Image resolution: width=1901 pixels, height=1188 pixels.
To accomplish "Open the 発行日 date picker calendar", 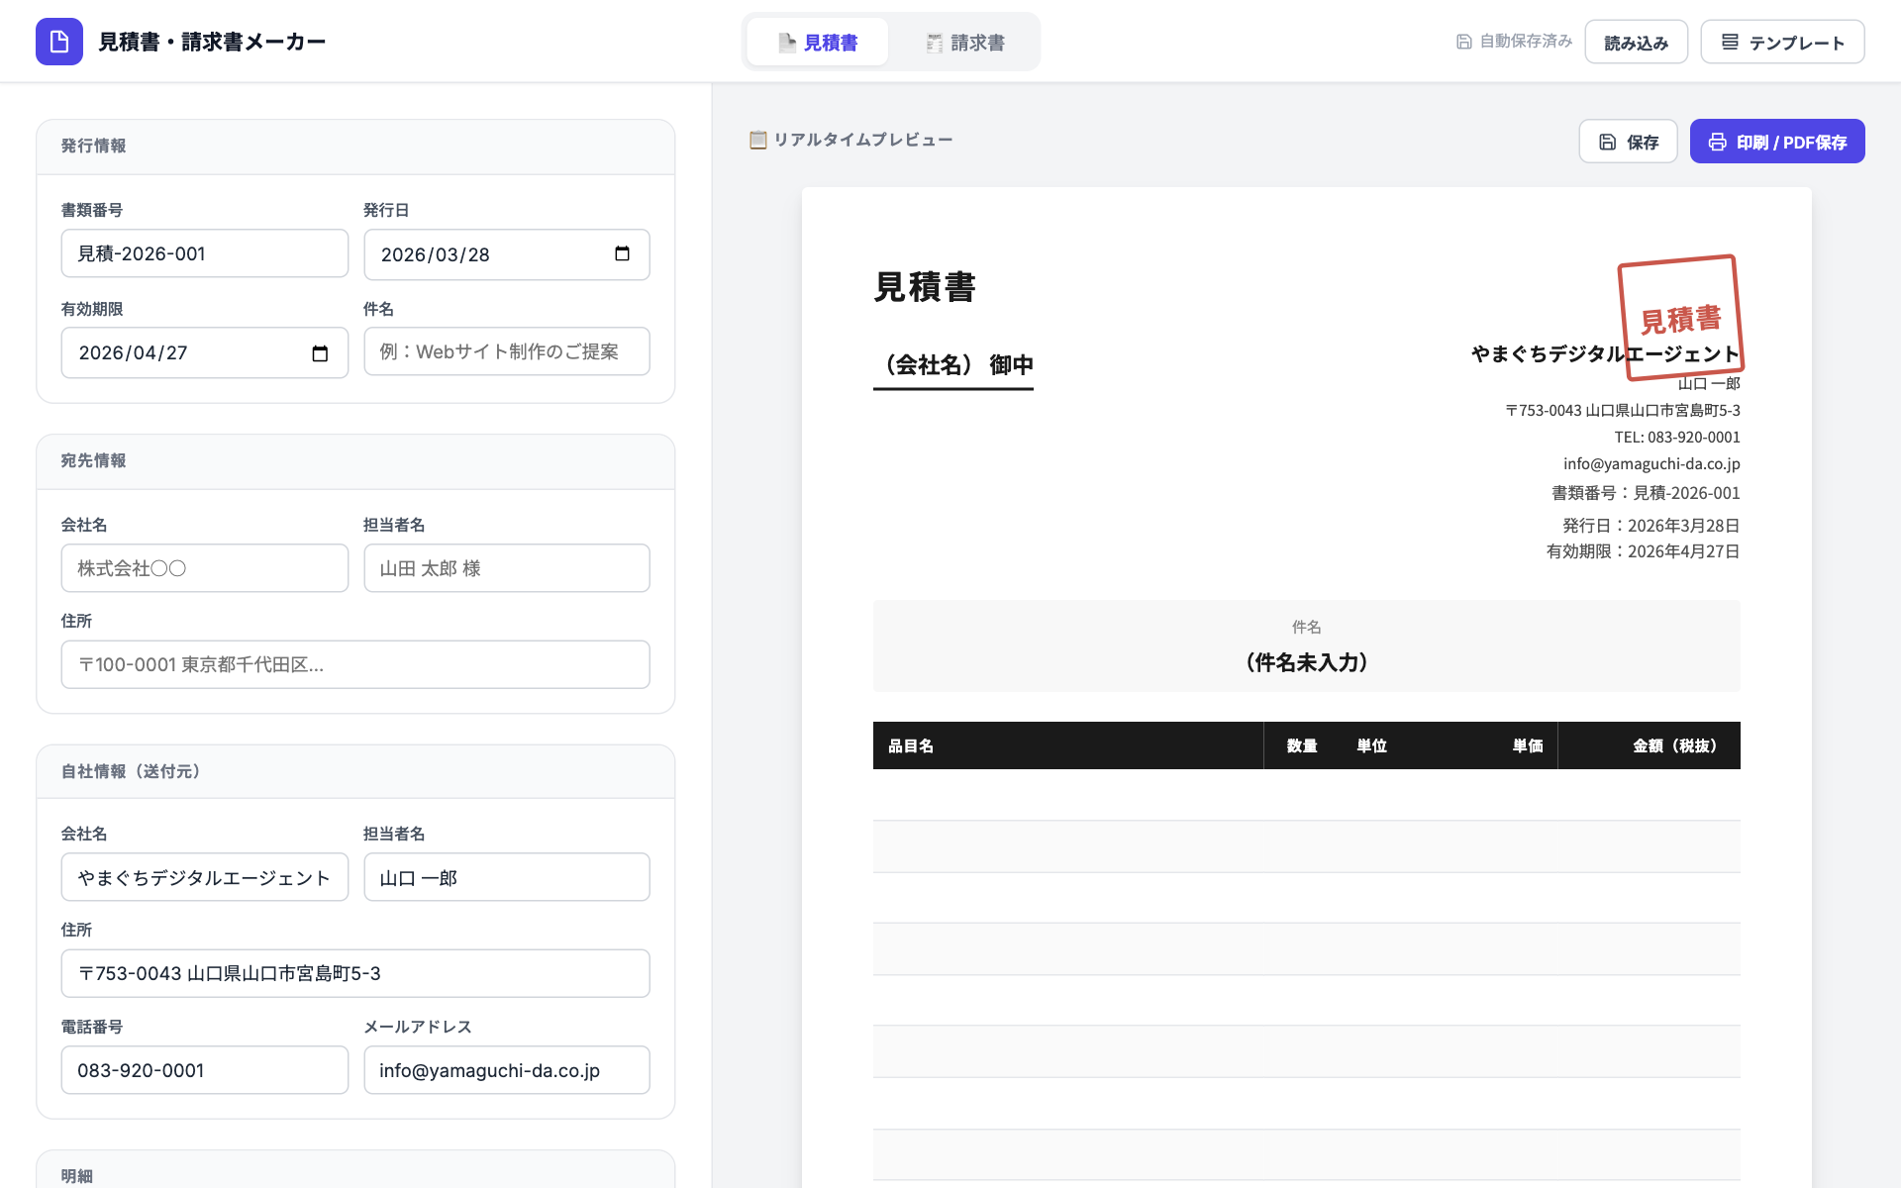I will (x=623, y=253).
